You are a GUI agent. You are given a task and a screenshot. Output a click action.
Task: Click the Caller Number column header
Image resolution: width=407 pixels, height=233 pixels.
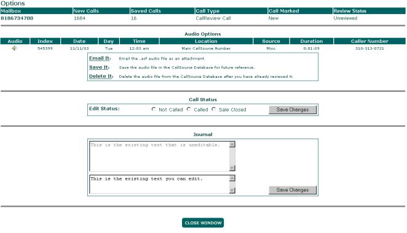tap(369, 41)
